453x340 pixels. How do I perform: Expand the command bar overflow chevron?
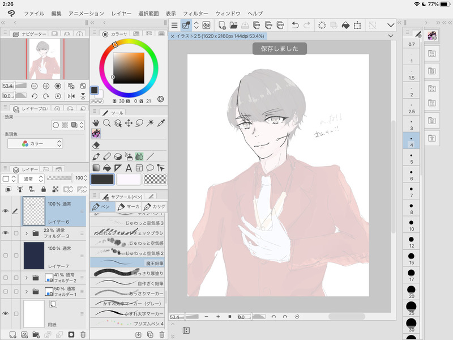point(391,25)
